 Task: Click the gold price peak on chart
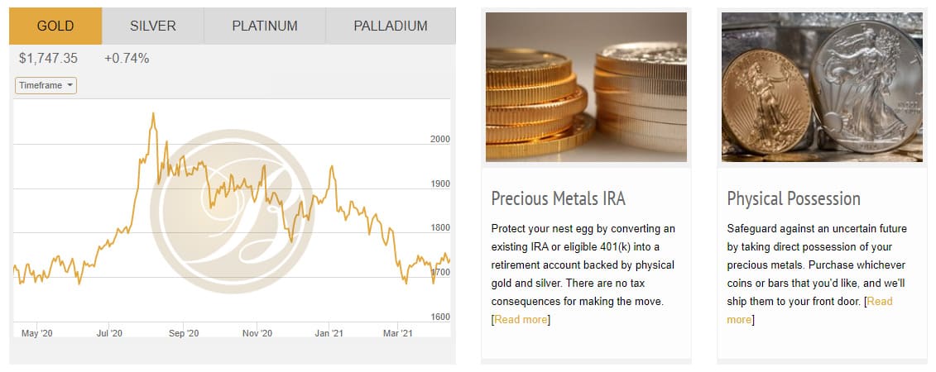pyautogui.click(x=153, y=114)
